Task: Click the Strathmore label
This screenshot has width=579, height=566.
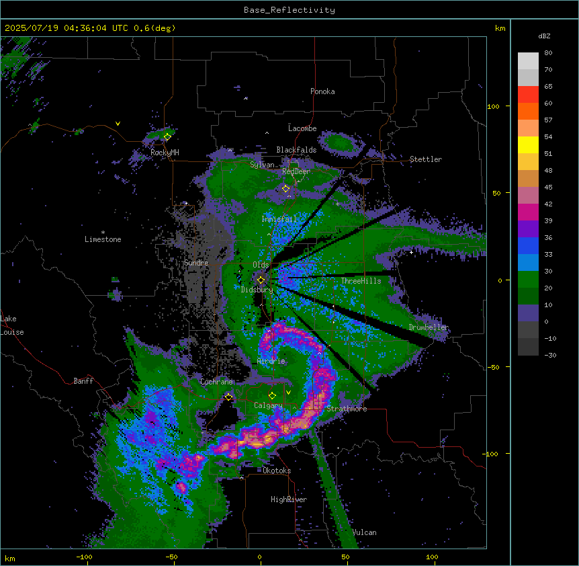Action: [x=347, y=409]
